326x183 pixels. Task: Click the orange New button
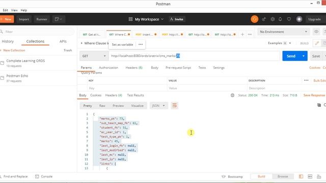tap(7, 19)
